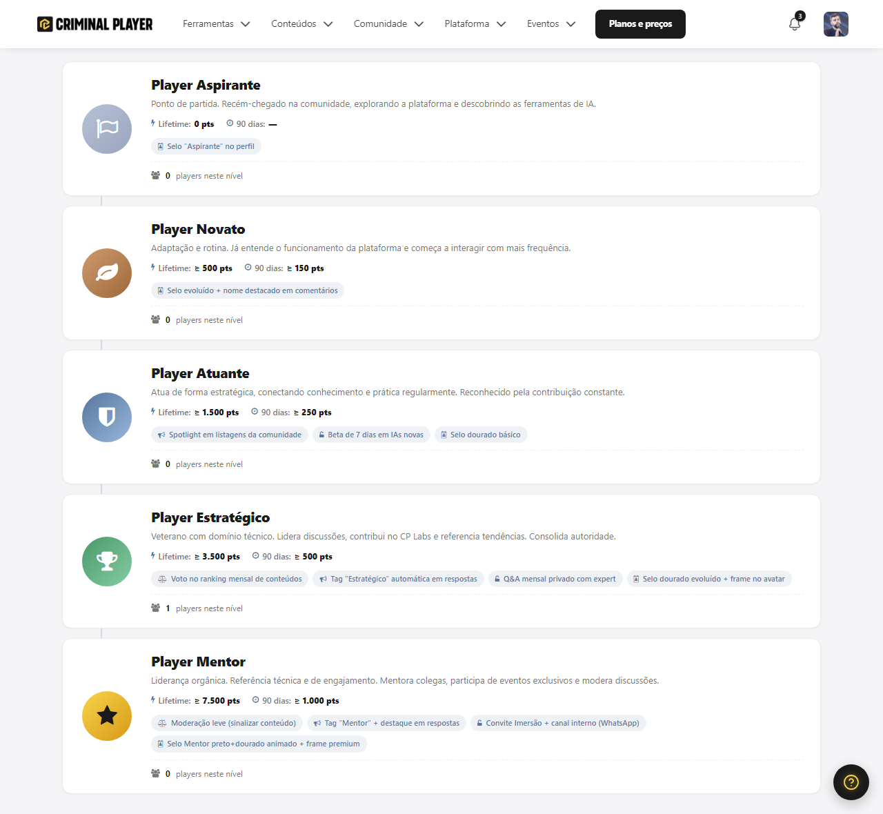Click the Player Novato leaf badge icon
The width and height of the screenshot is (883, 814).
(107, 273)
